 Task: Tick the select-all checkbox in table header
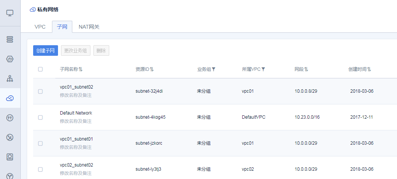coord(40,69)
